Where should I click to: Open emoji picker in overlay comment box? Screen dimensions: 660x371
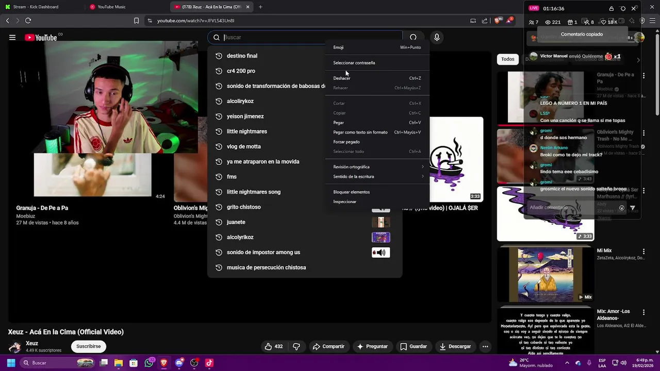coord(622,208)
